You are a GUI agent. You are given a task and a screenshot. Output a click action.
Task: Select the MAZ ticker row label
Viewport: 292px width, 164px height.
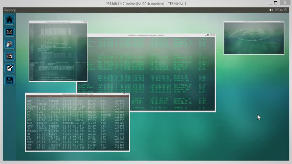(x=29, y=148)
